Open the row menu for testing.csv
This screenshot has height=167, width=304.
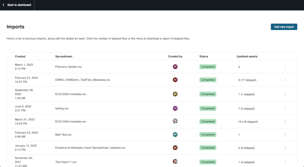(x=285, y=108)
